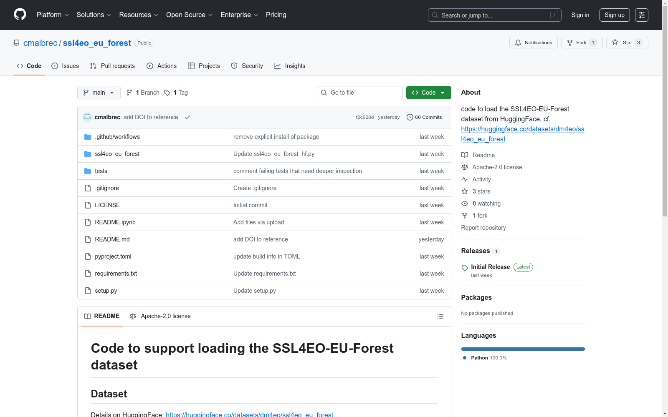The height and width of the screenshot is (417, 668).
Task: Click the .gitignore file icon
Action: click(88, 188)
